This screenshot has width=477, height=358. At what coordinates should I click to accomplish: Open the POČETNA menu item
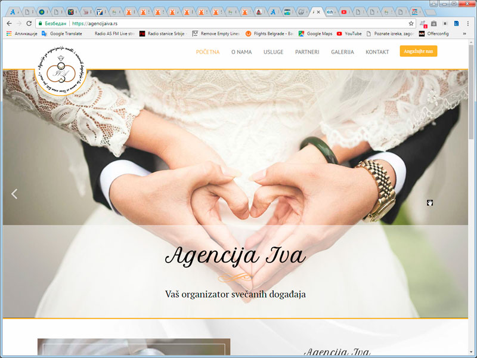207,52
